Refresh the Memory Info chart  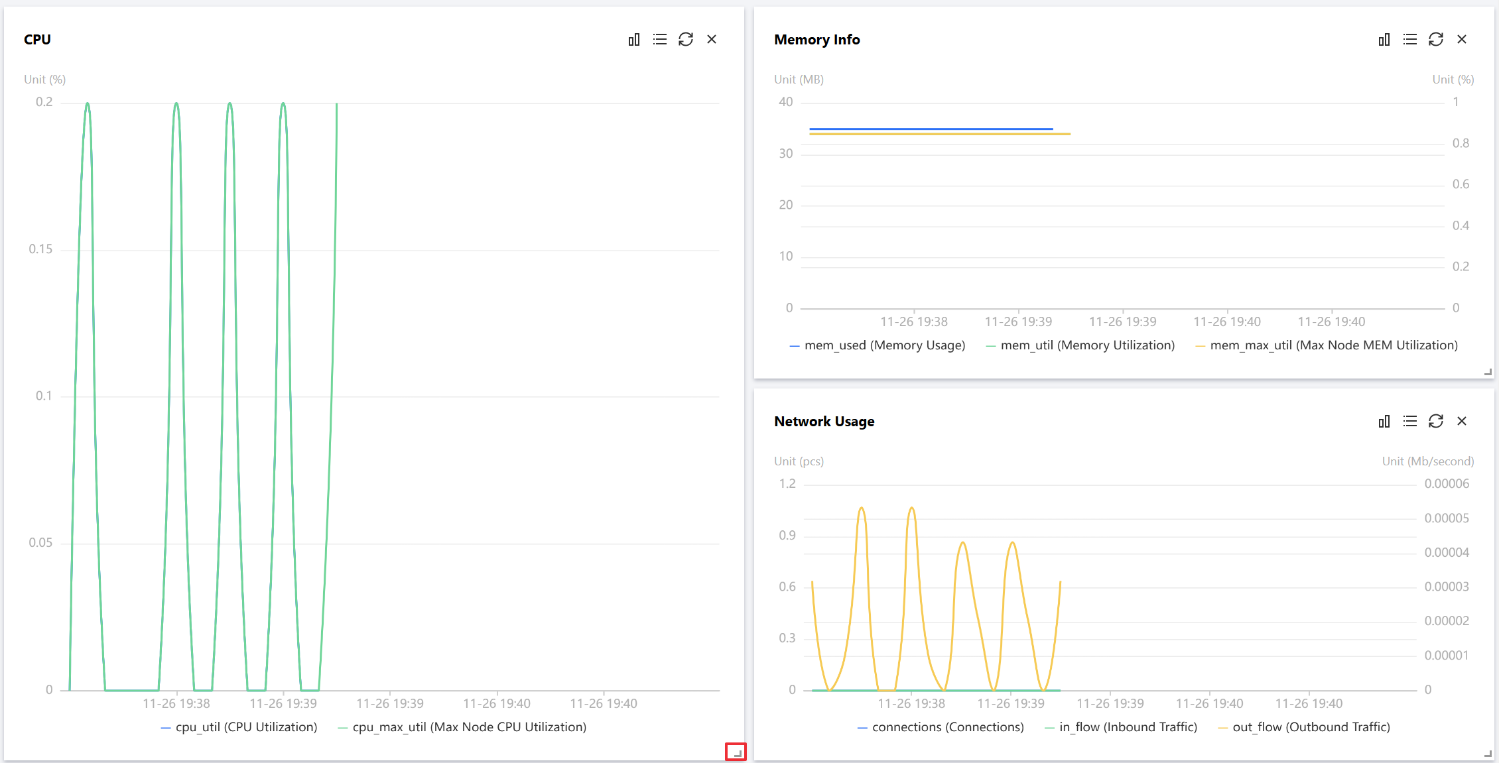point(1435,40)
